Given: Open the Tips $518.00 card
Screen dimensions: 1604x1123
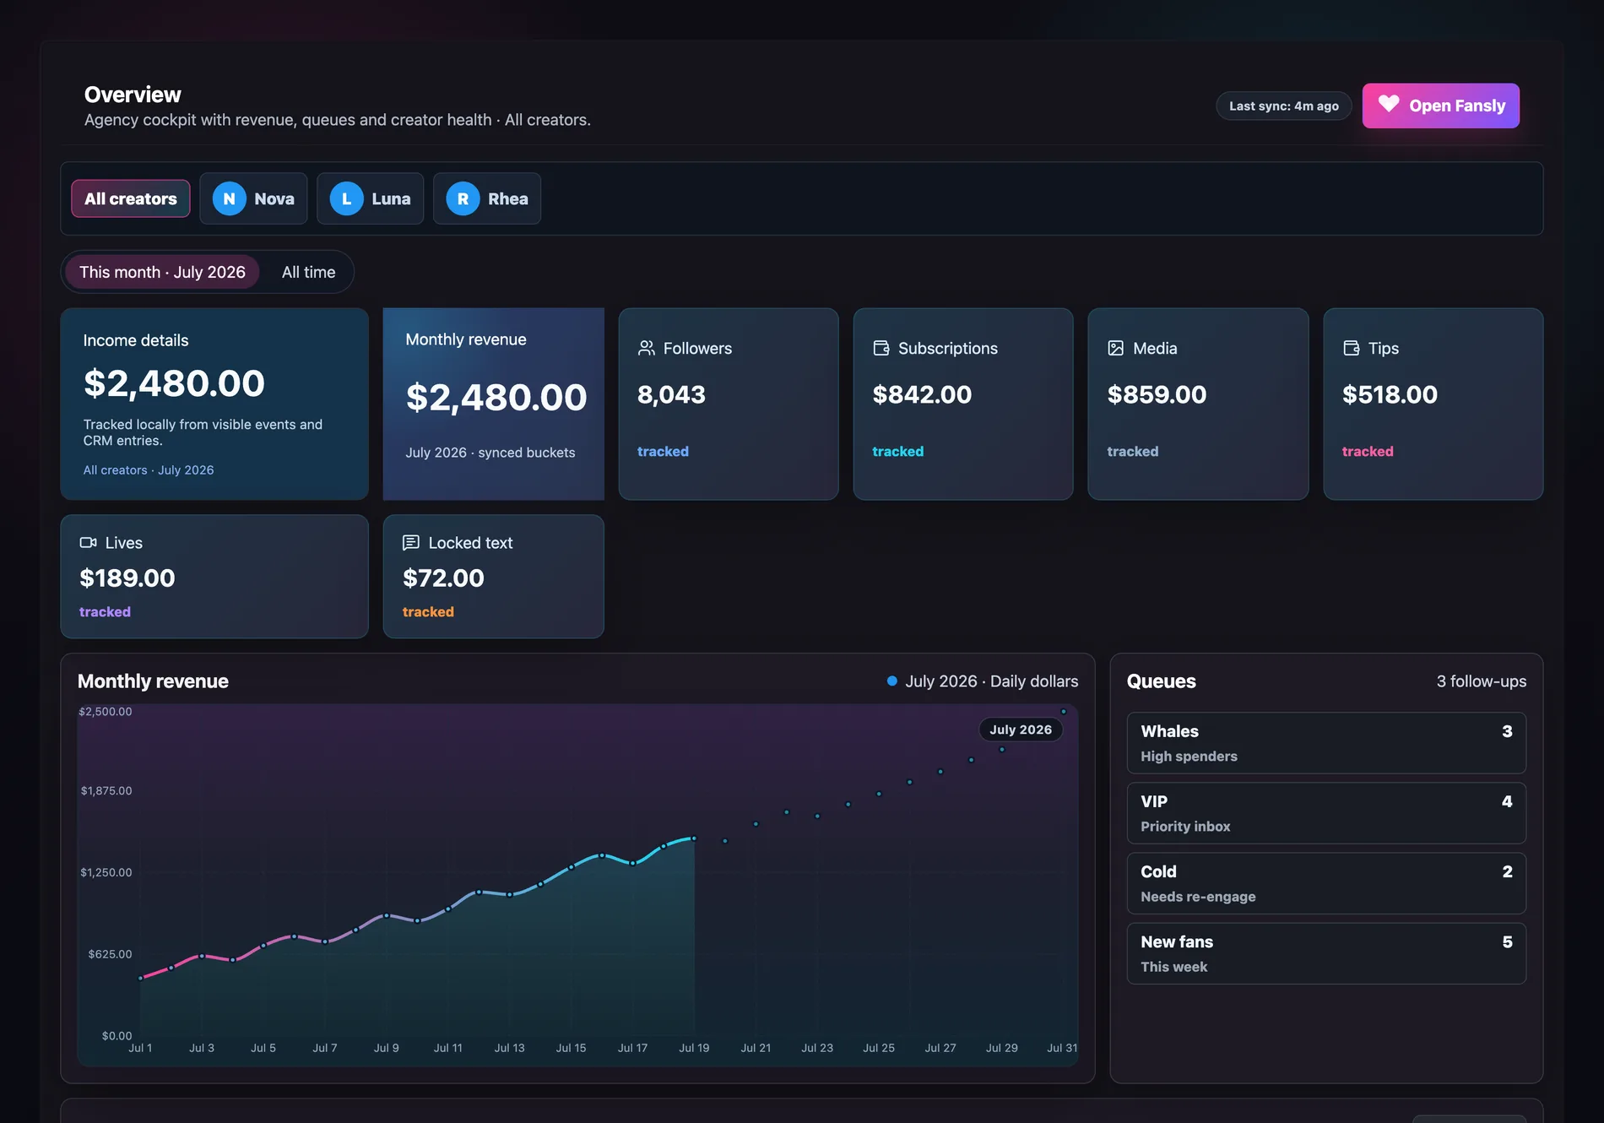Looking at the screenshot, I should click(1433, 404).
